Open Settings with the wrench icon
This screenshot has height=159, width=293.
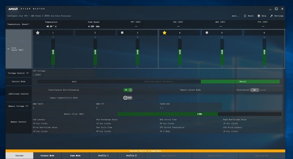click(x=271, y=16)
